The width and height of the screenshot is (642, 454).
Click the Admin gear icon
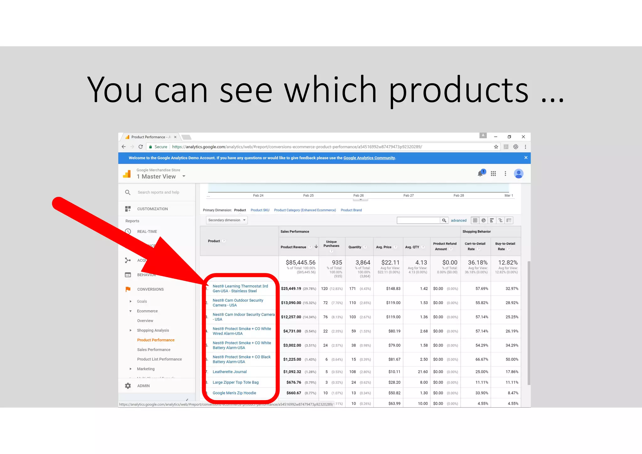(128, 386)
